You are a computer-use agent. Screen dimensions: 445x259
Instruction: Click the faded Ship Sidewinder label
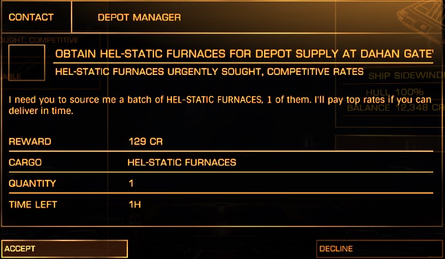(406, 76)
